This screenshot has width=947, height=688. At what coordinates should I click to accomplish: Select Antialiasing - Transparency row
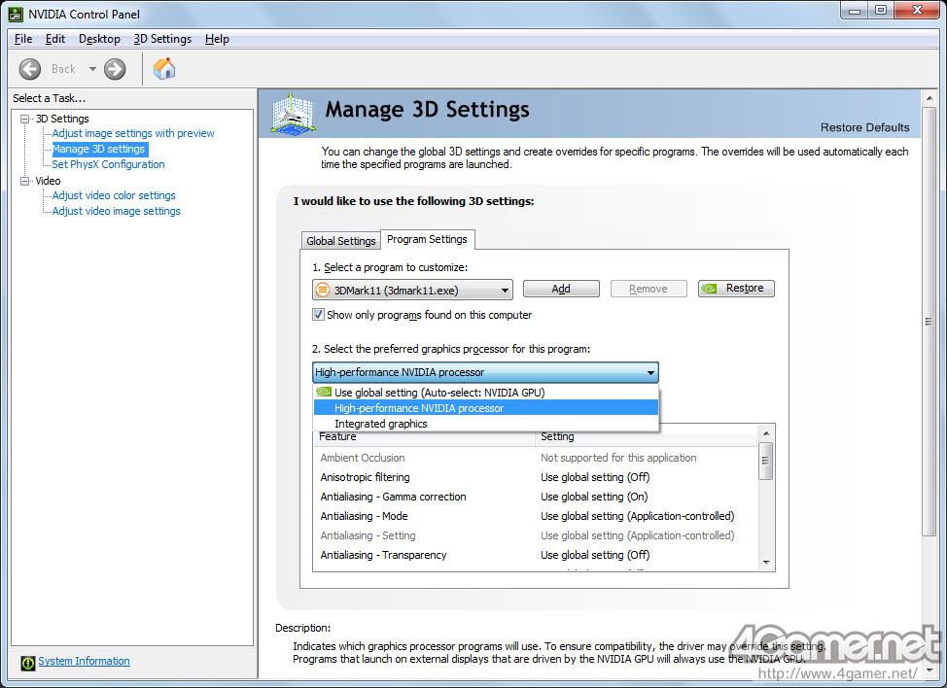click(537, 555)
